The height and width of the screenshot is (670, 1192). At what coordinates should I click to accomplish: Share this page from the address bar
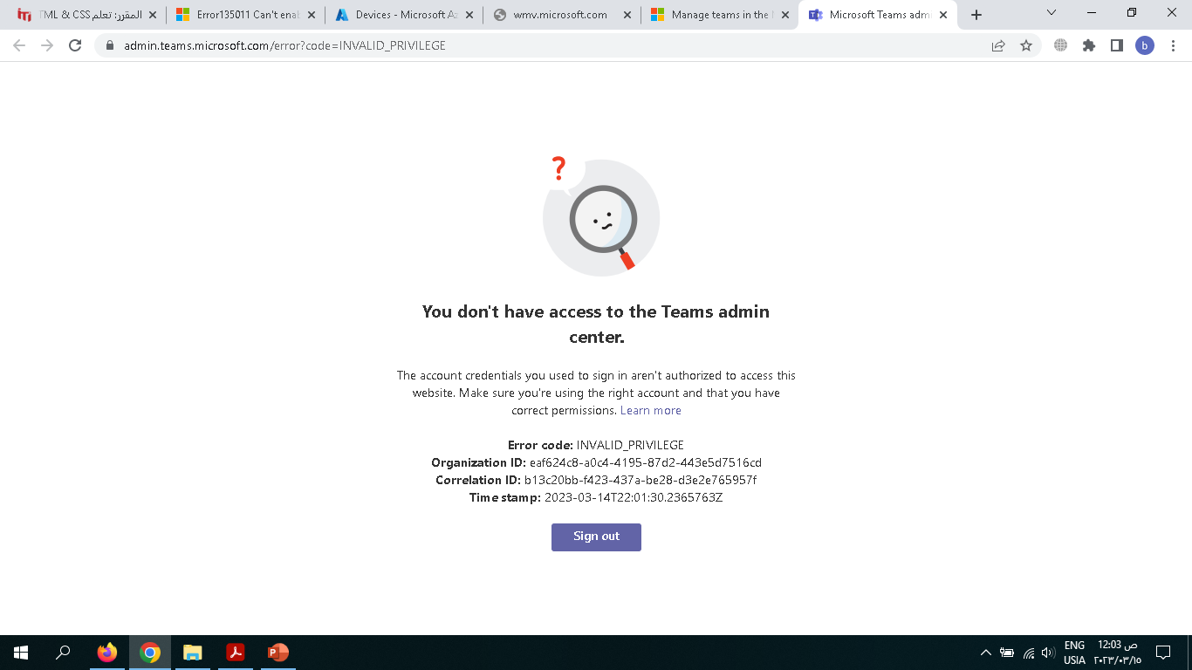998,45
